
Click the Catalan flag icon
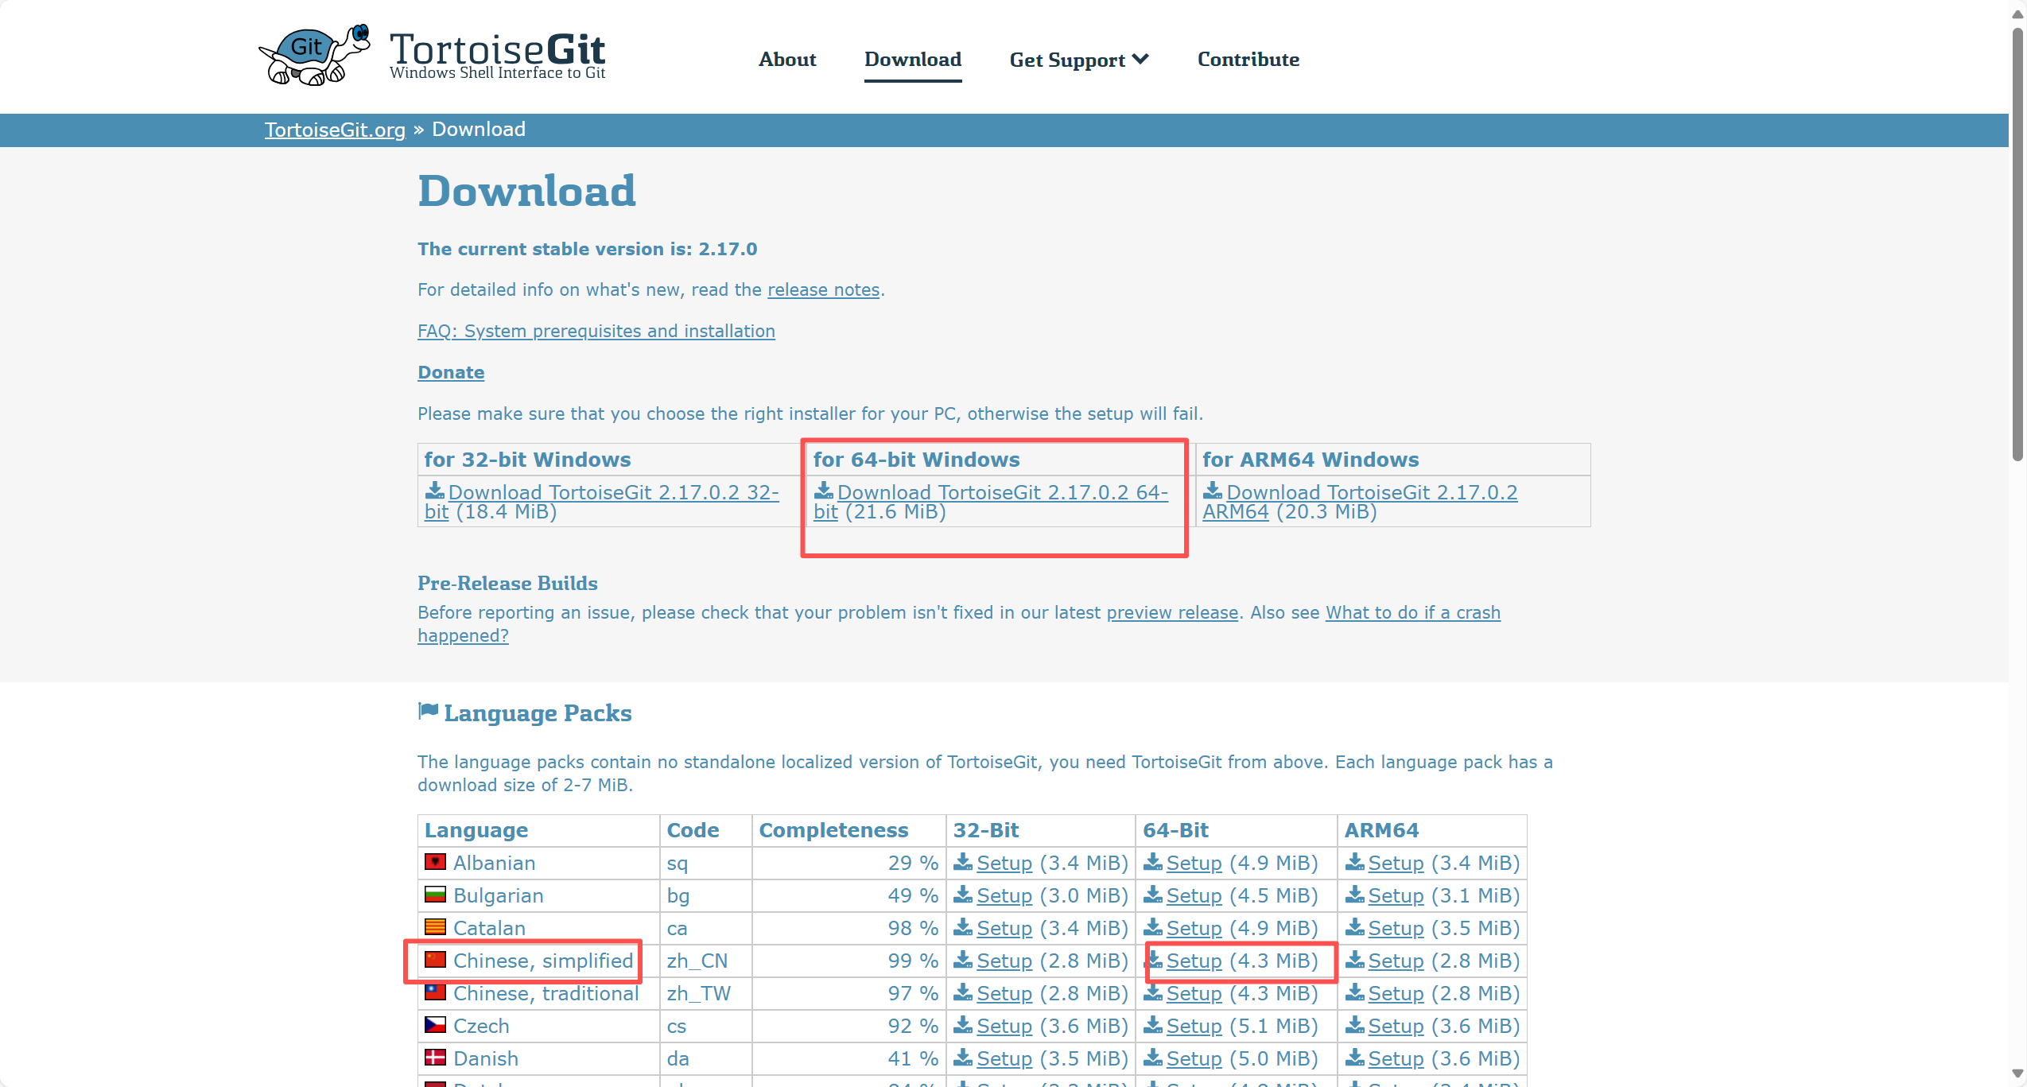pos(435,927)
